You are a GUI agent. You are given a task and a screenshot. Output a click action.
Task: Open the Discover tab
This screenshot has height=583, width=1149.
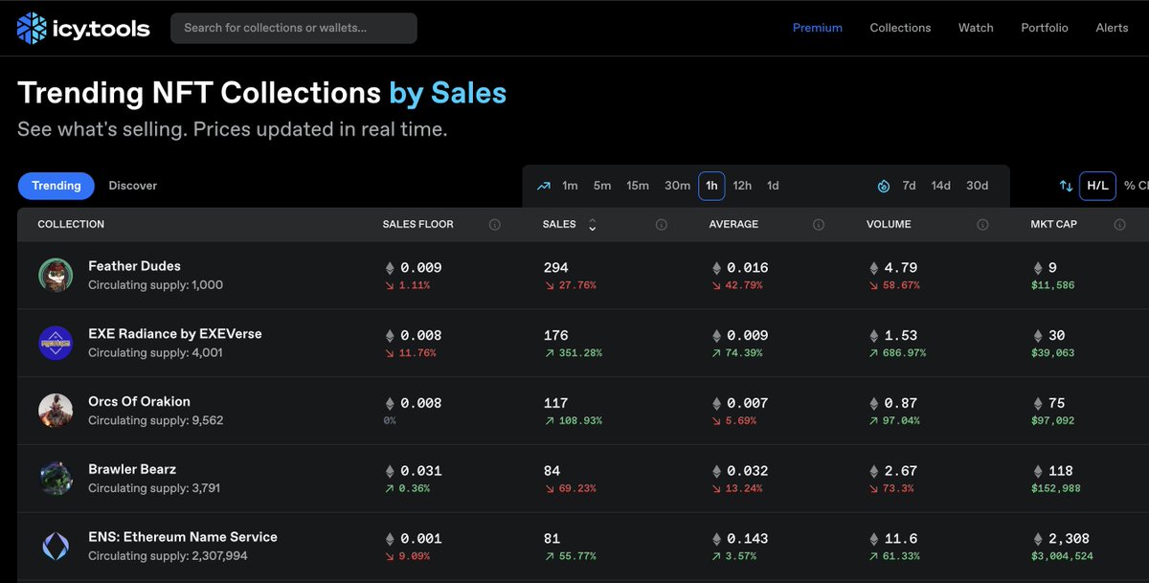[x=133, y=186]
